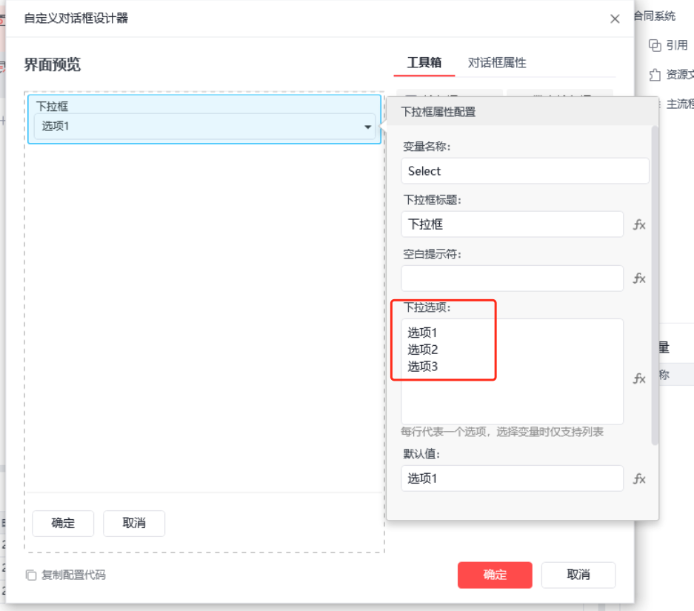The height and width of the screenshot is (611, 694).
Task: Click the bottom-right 取消 button
Action: coord(578,575)
